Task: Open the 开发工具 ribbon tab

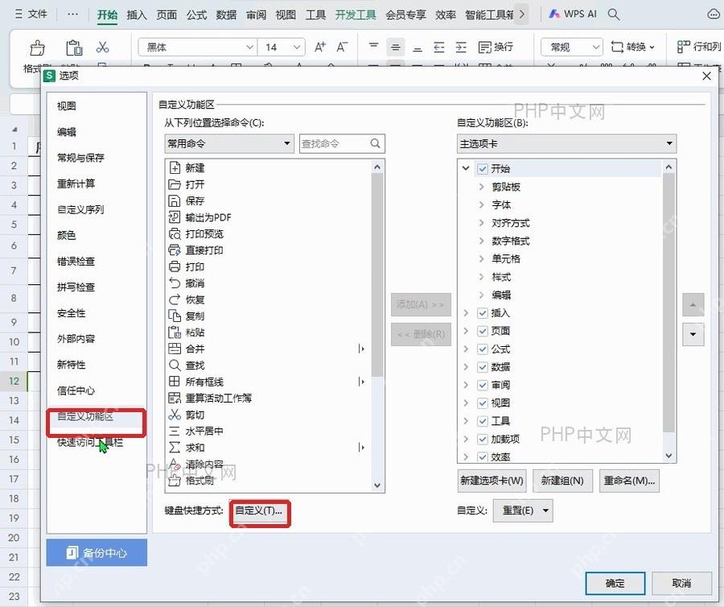Action: (355, 14)
